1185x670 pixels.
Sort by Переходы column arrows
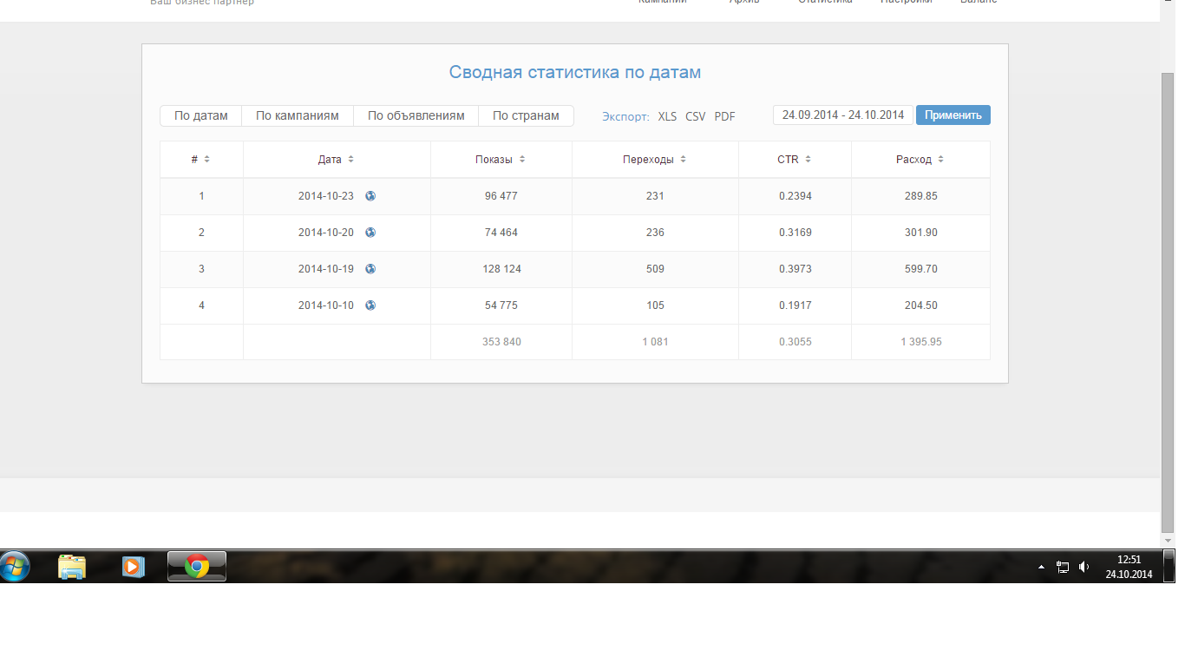(x=683, y=160)
